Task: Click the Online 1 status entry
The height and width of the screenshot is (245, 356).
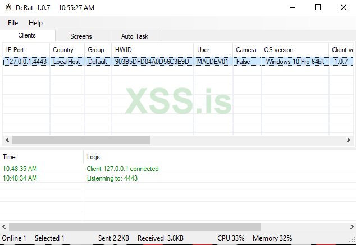Action: (14, 238)
